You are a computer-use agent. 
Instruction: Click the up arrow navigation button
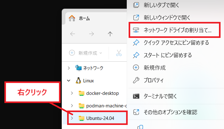(110, 34)
